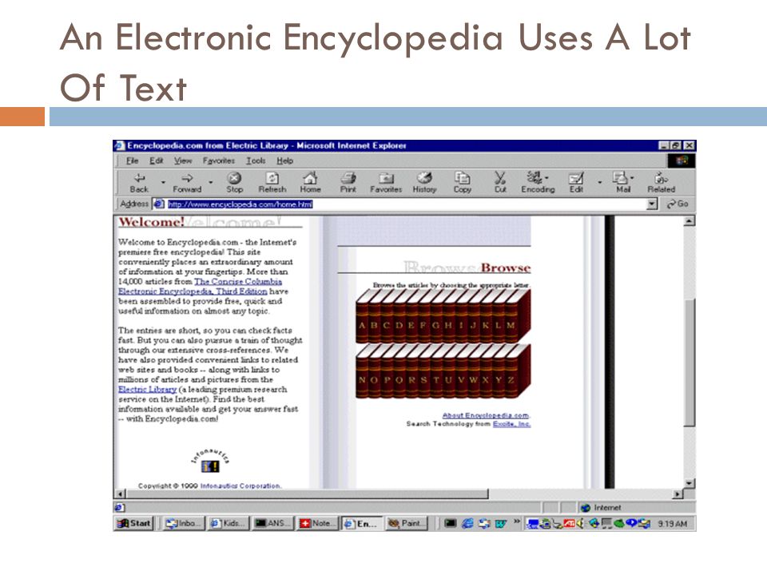Open the Mail toolbar button
The image size is (767, 575).
(x=622, y=183)
